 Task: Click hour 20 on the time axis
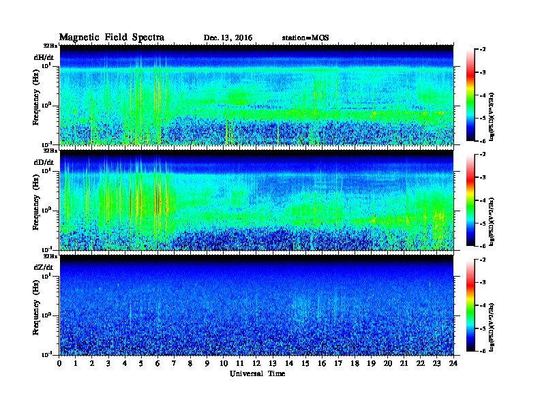tap(388, 364)
